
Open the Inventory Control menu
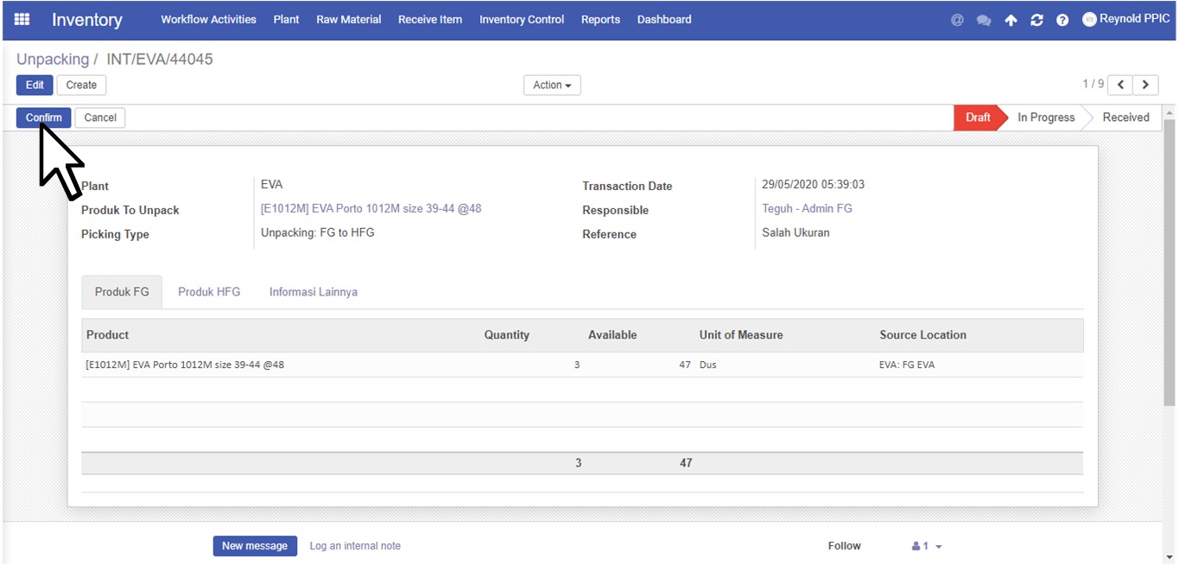pyautogui.click(x=521, y=19)
